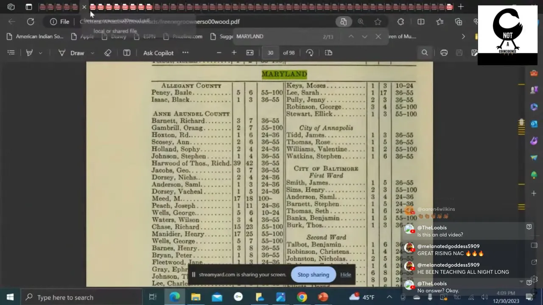Print the PDF with the printer icon
Screen dimensions: 543x305
click(x=444, y=53)
